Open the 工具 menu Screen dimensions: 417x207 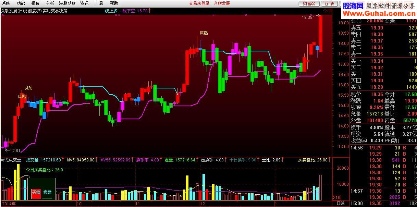(99, 3)
